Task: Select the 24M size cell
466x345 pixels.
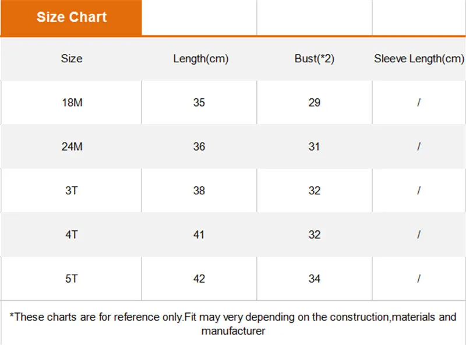Action: point(72,147)
